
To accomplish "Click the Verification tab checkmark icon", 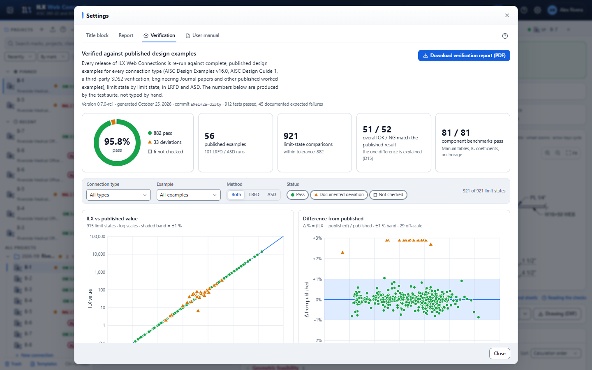I will 146,36.
